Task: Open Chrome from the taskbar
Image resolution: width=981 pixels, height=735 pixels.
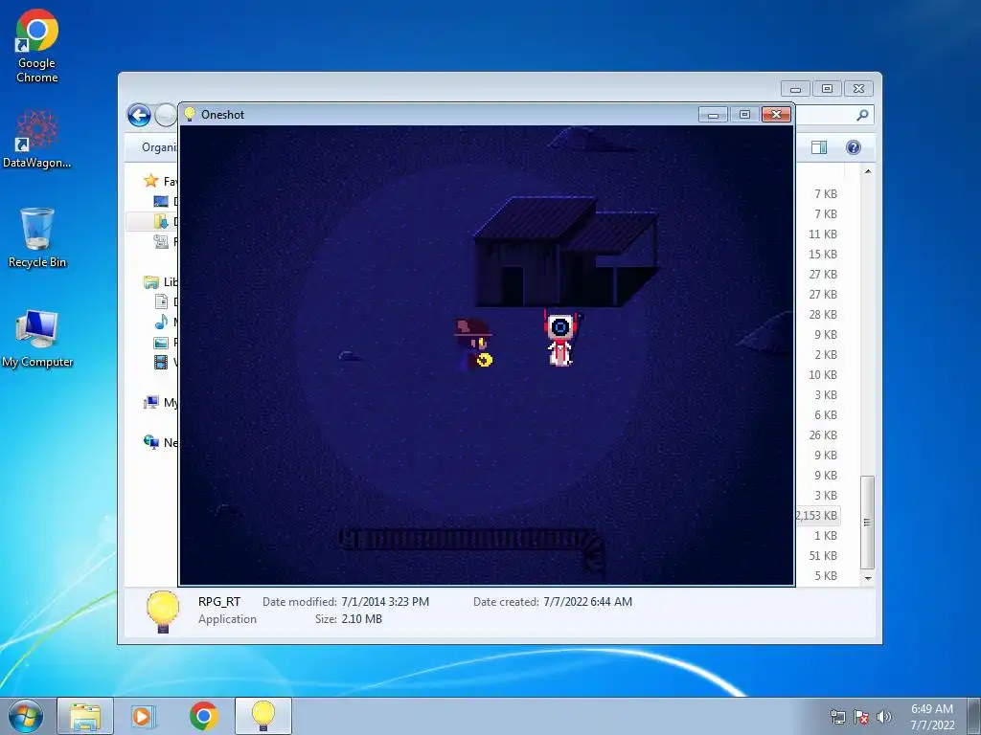Action: pyautogui.click(x=203, y=716)
